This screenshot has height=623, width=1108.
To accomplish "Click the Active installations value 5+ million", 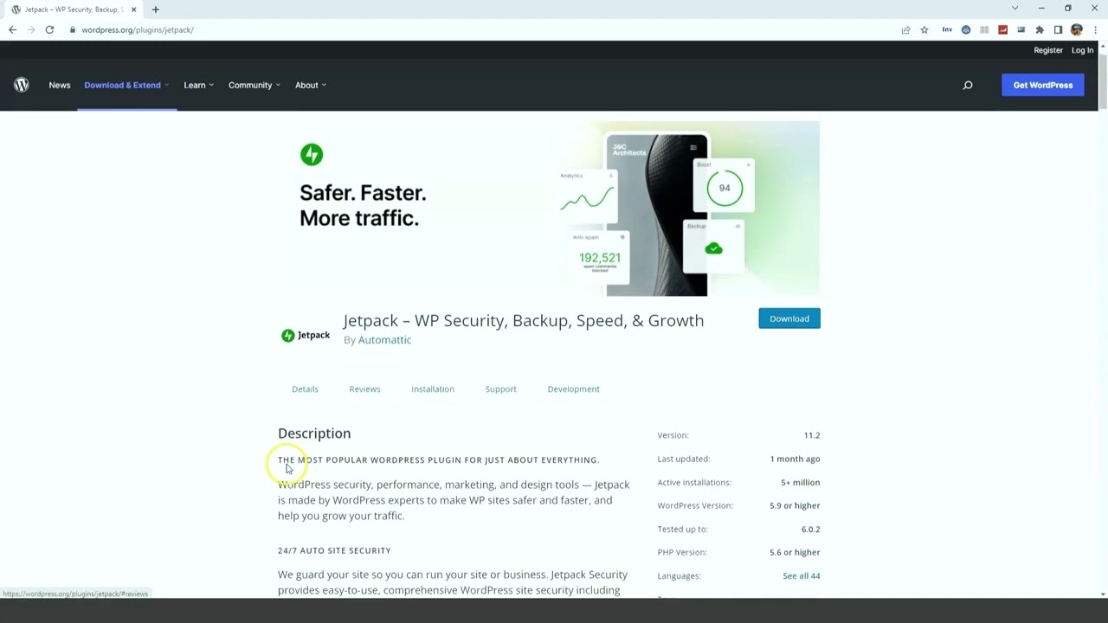I will tap(801, 482).
